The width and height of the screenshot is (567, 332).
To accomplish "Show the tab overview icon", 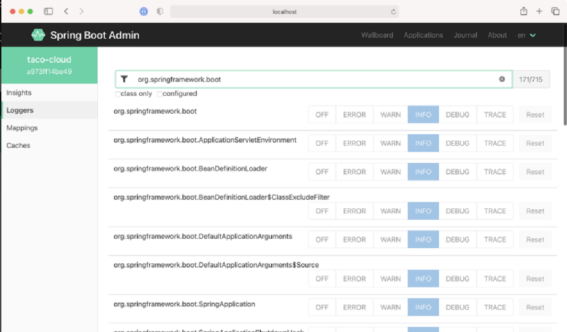I will point(555,11).
